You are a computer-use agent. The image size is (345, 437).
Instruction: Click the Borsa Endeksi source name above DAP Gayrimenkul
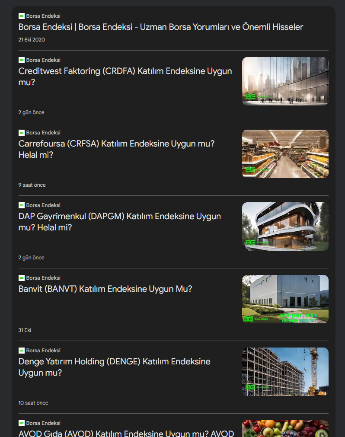43,205
